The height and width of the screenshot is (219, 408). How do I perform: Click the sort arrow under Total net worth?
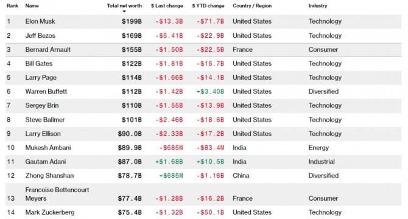click(x=124, y=12)
